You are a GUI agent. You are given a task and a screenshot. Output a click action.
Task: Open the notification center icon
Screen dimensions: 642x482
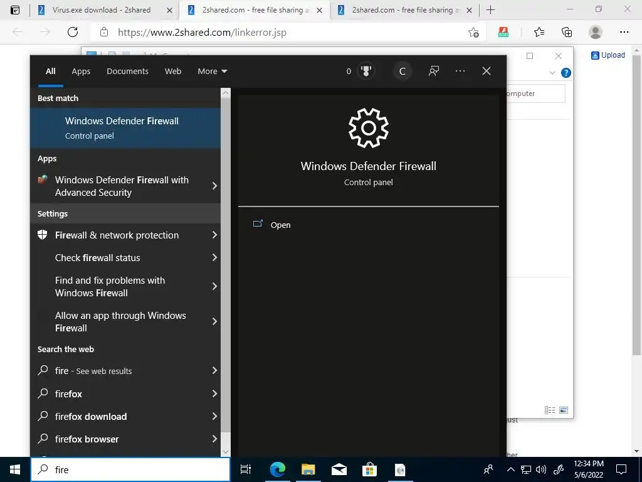621,469
